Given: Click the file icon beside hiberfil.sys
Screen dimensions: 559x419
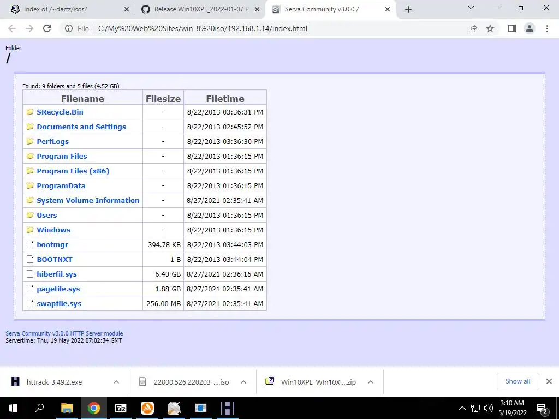Looking at the screenshot, I should [30, 274].
